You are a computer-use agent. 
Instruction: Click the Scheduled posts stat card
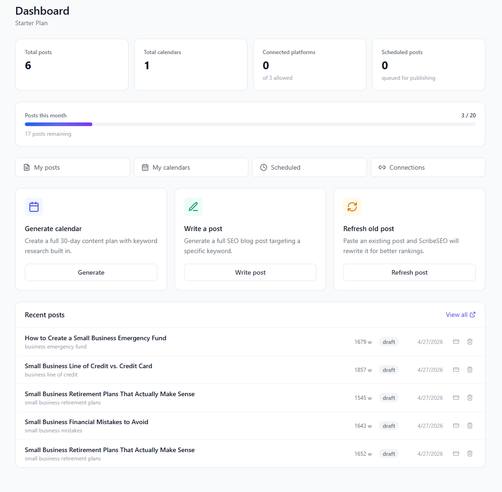[429, 65]
